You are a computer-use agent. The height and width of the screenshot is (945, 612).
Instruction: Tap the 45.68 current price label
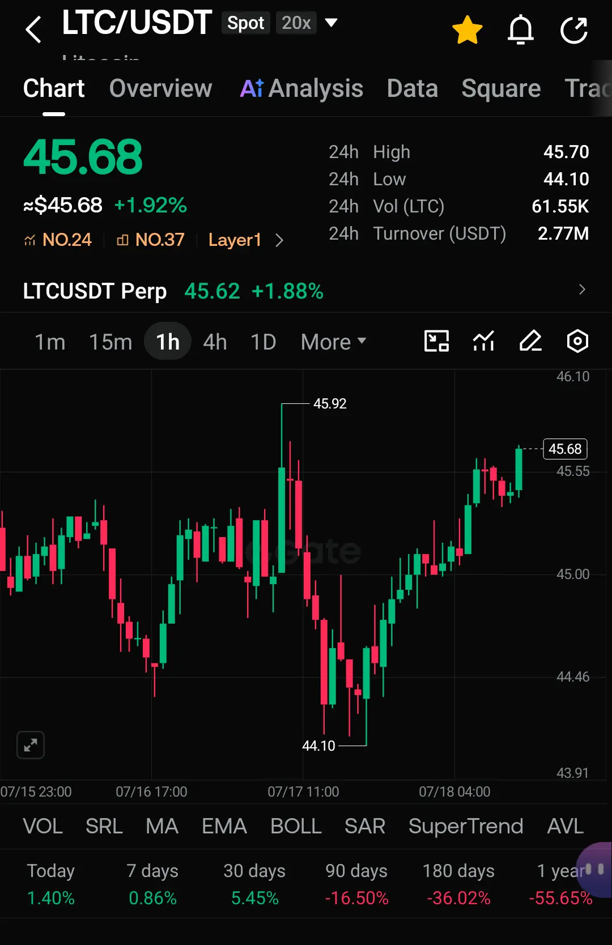[565, 449]
